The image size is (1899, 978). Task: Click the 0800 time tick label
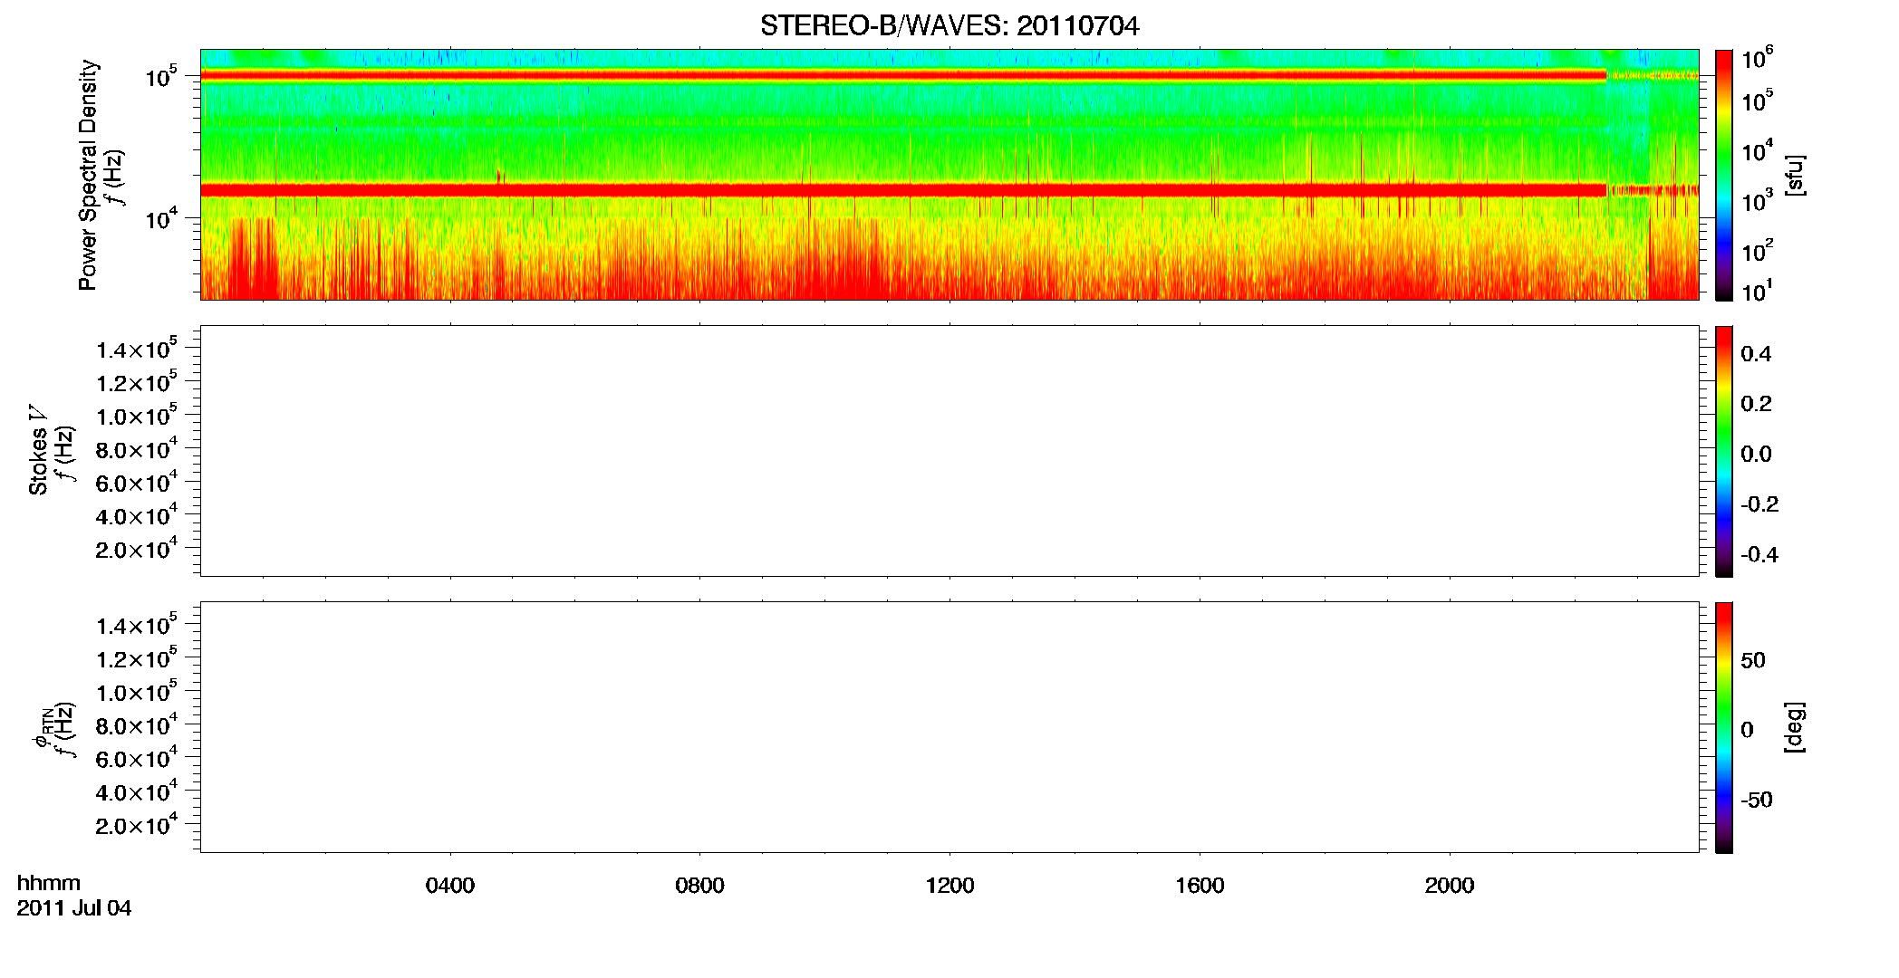coord(699,886)
